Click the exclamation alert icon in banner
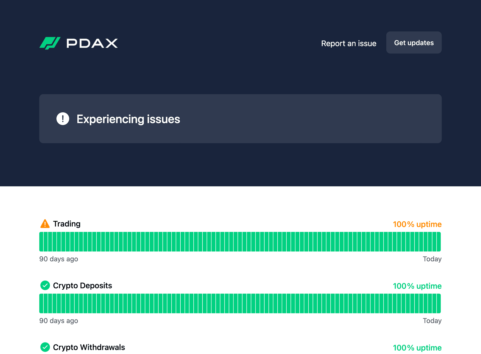The height and width of the screenshot is (354, 481). (63, 119)
